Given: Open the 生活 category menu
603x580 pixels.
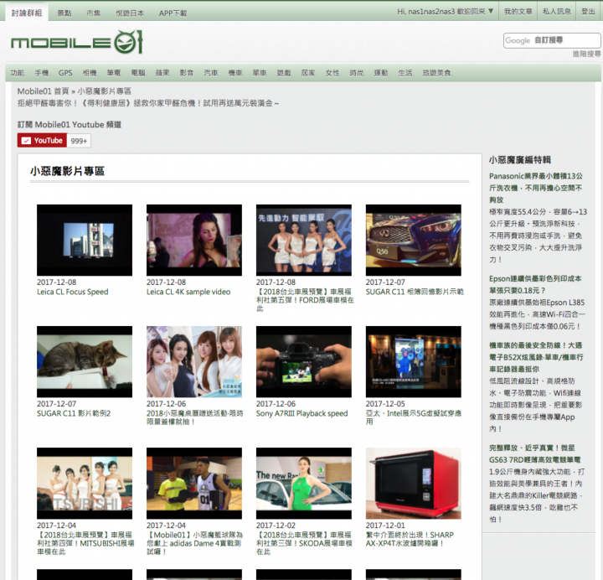Looking at the screenshot, I should click(405, 73).
